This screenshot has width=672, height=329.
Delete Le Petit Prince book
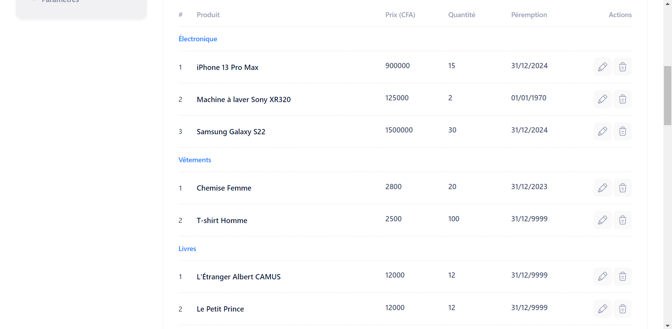coord(622,309)
